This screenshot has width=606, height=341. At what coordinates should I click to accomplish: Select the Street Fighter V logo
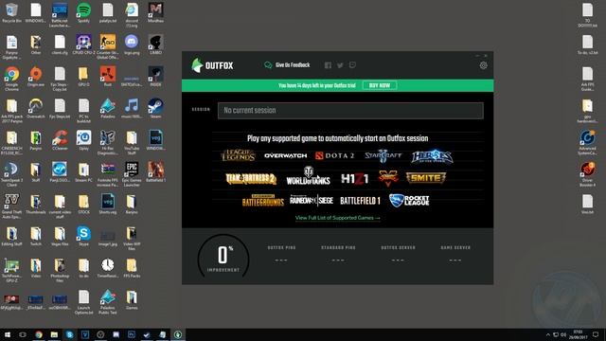[x=387, y=178]
